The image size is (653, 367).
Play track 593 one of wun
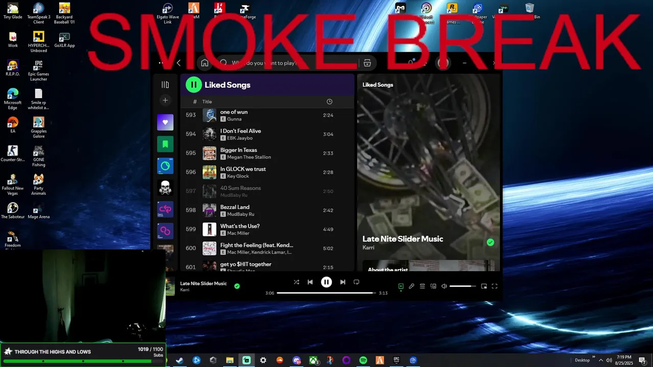click(267, 115)
